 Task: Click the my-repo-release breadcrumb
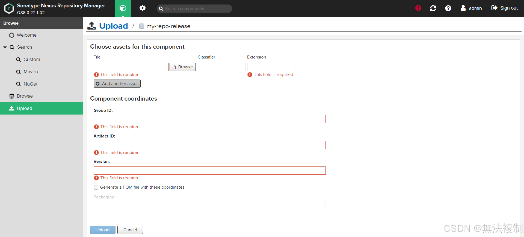tap(168, 26)
